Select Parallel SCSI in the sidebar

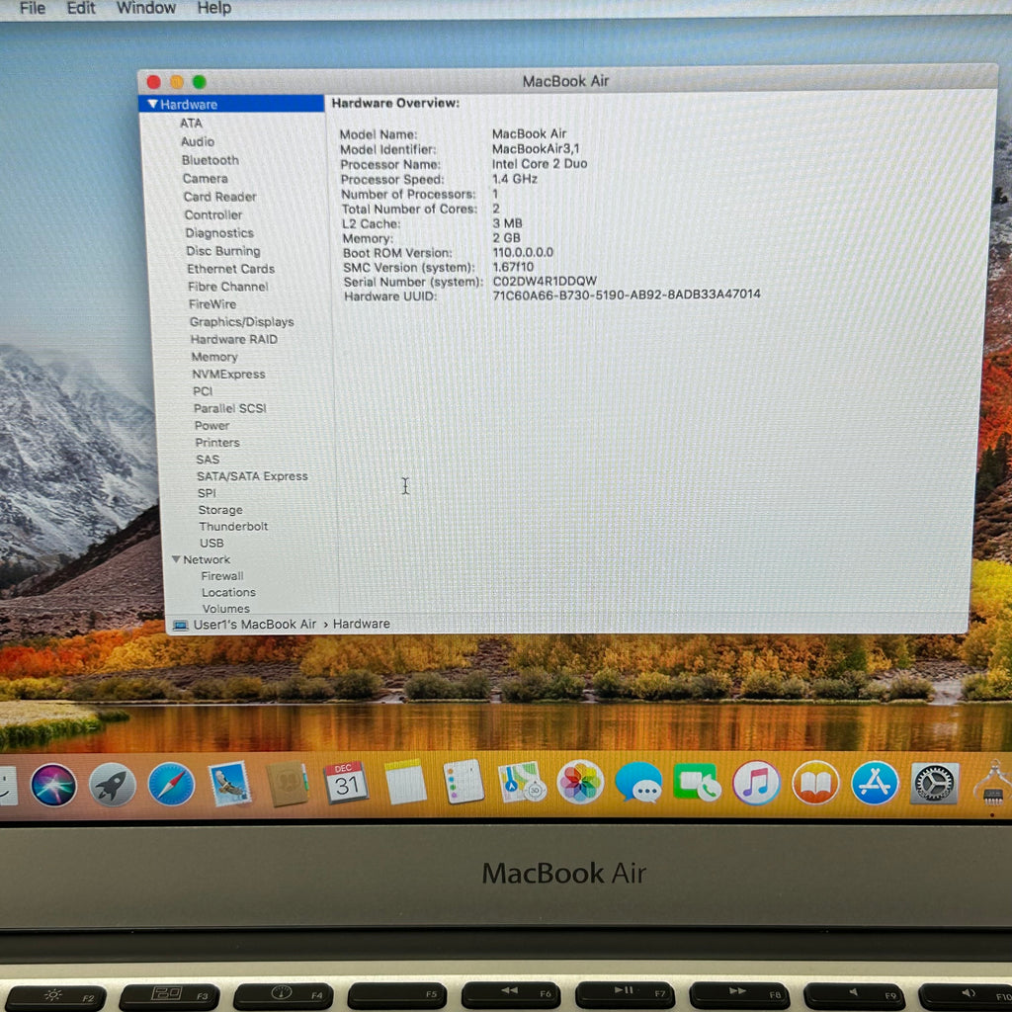coord(229,408)
